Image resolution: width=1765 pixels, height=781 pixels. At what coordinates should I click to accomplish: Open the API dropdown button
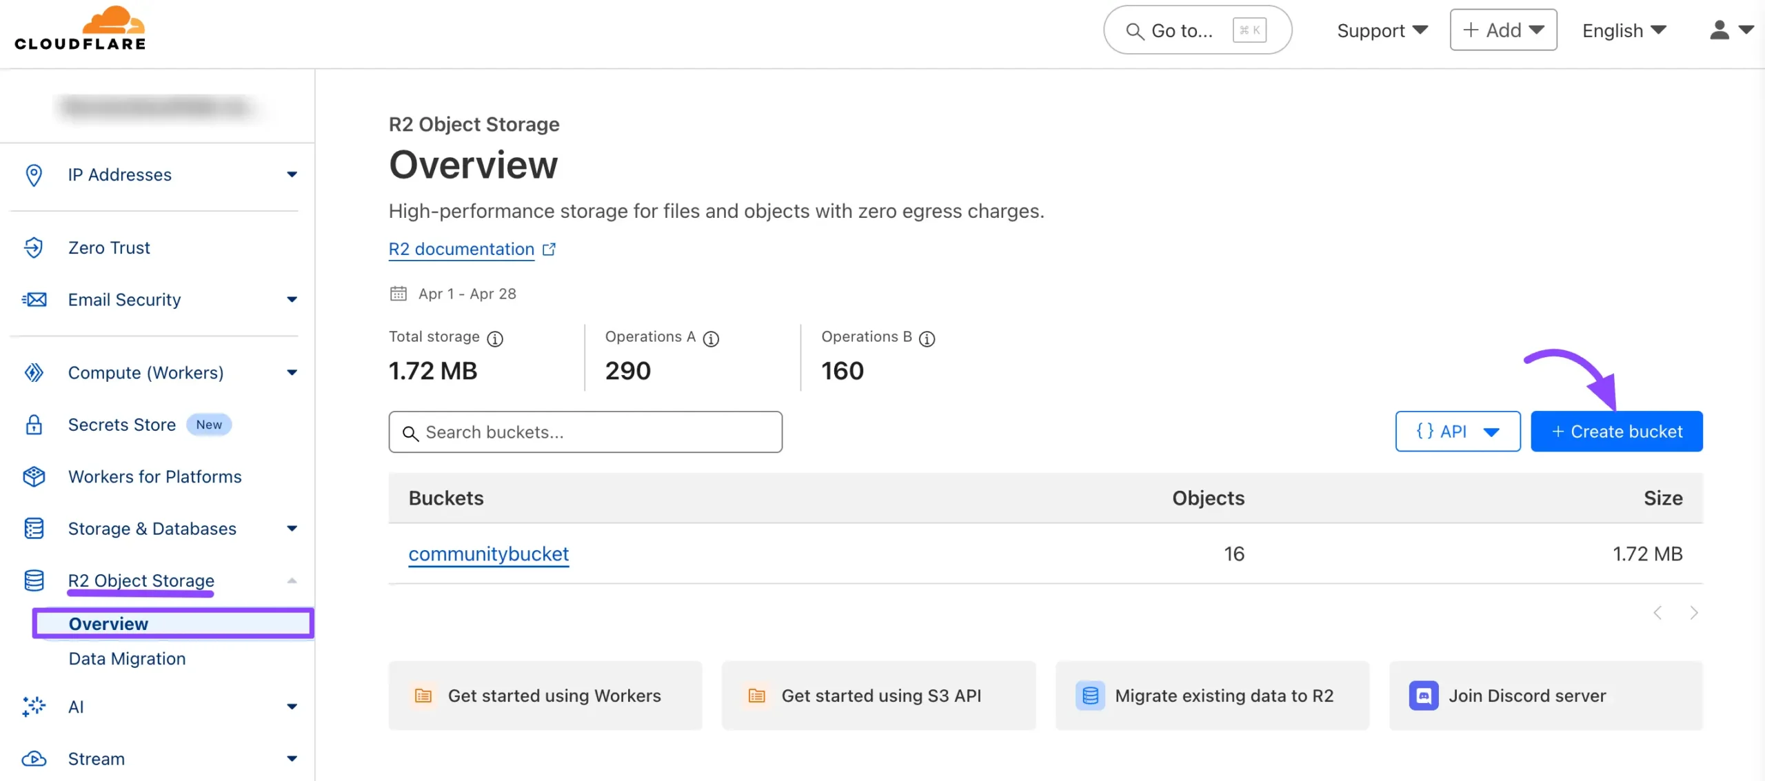tap(1458, 432)
